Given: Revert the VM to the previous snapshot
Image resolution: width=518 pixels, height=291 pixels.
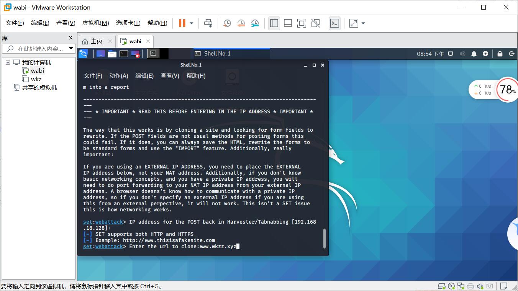Looking at the screenshot, I should point(241,23).
